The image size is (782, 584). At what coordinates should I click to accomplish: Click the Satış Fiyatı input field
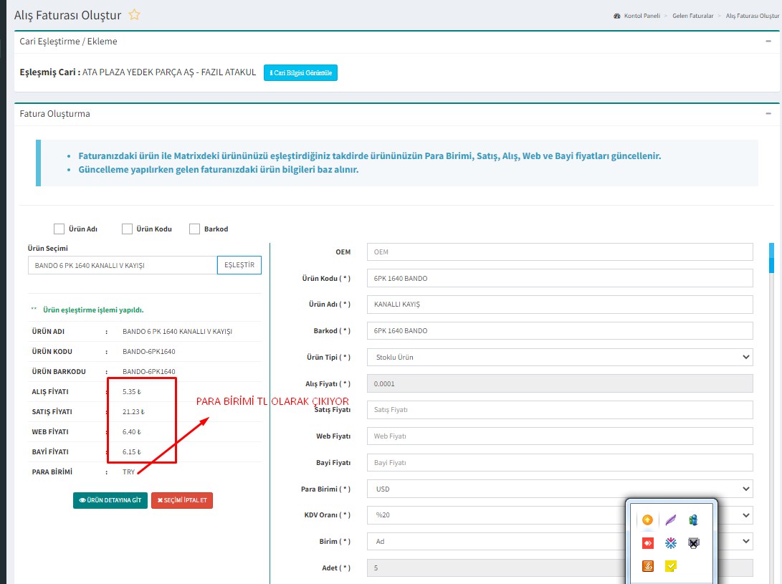point(559,410)
